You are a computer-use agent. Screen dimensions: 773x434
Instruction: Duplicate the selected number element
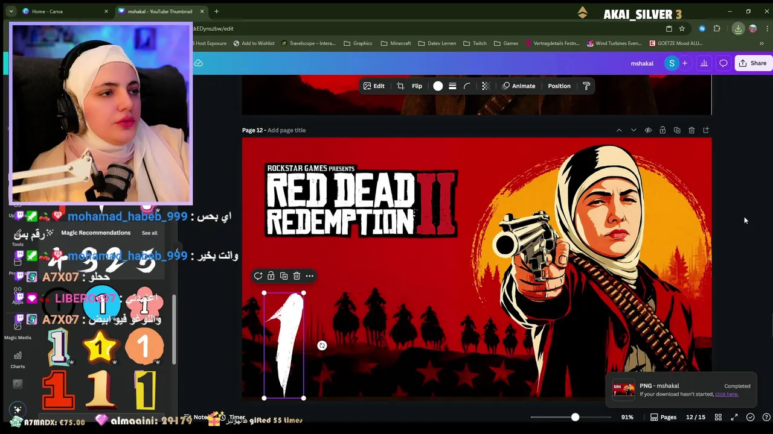pos(284,276)
